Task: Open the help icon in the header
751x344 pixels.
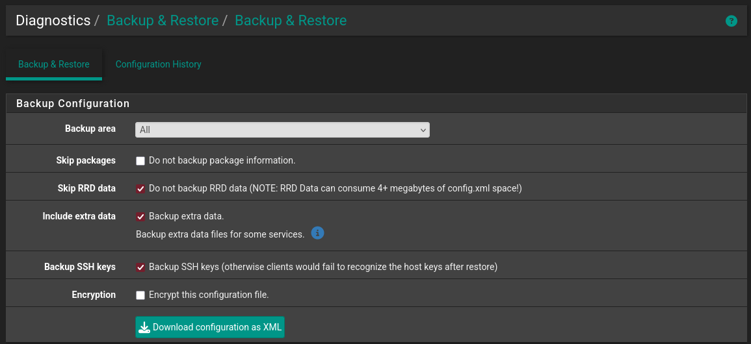Action: coord(731,21)
